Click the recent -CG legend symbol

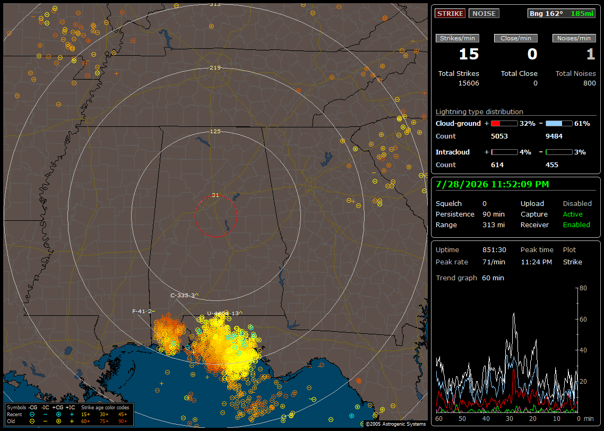32,415
